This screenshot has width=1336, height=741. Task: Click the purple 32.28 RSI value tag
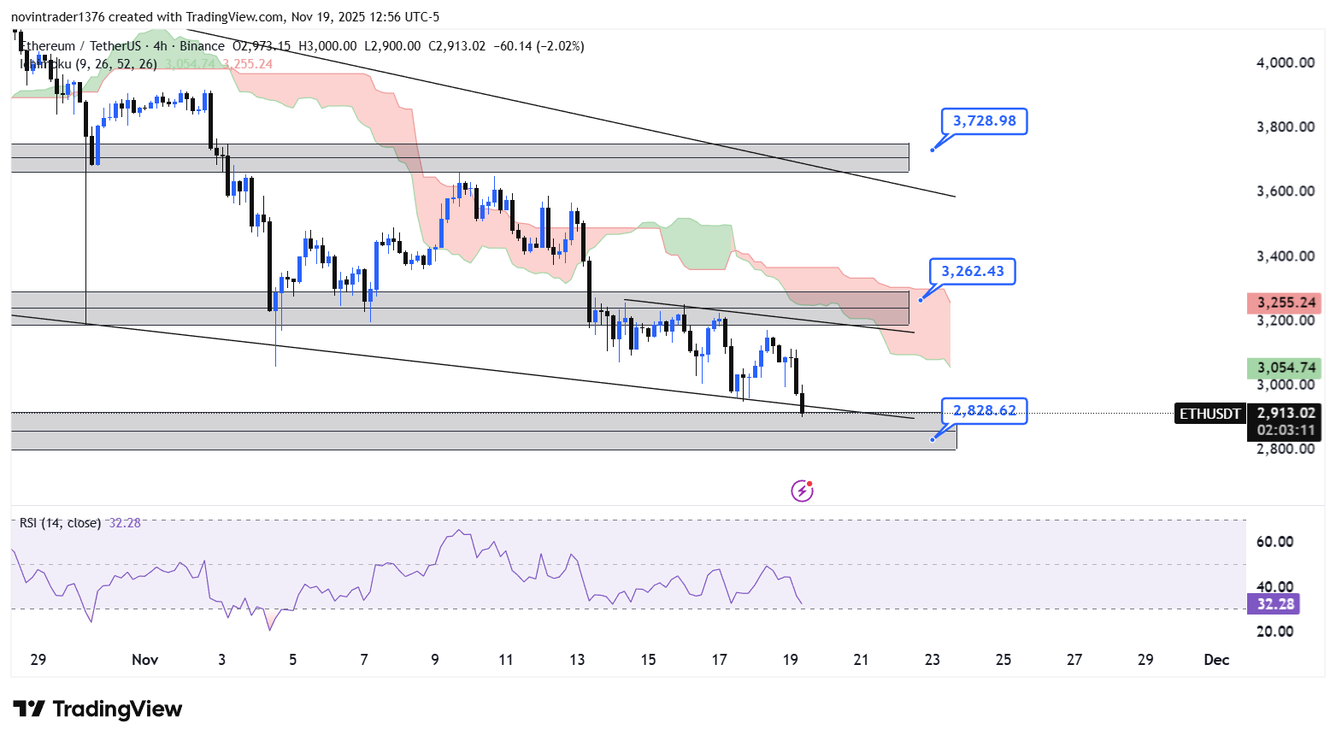tap(1274, 604)
